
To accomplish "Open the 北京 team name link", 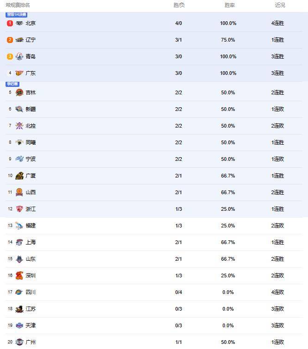I will click(31, 23).
